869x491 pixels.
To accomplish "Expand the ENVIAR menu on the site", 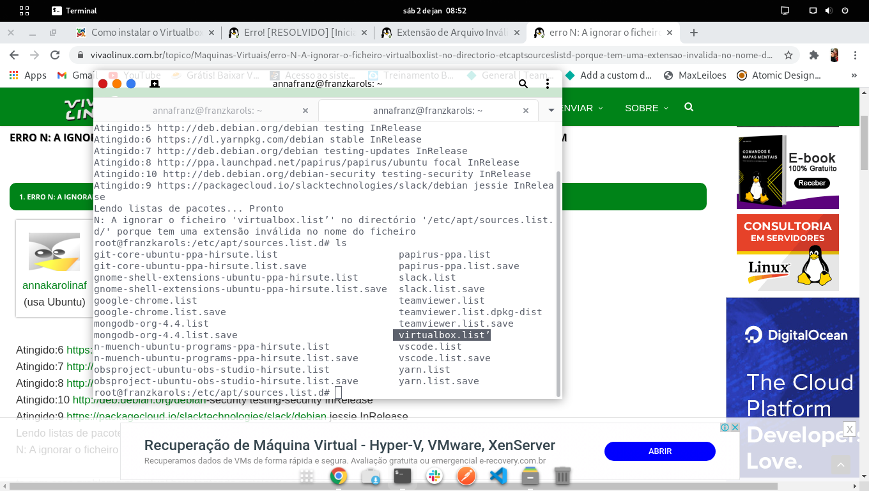I will 580,108.
